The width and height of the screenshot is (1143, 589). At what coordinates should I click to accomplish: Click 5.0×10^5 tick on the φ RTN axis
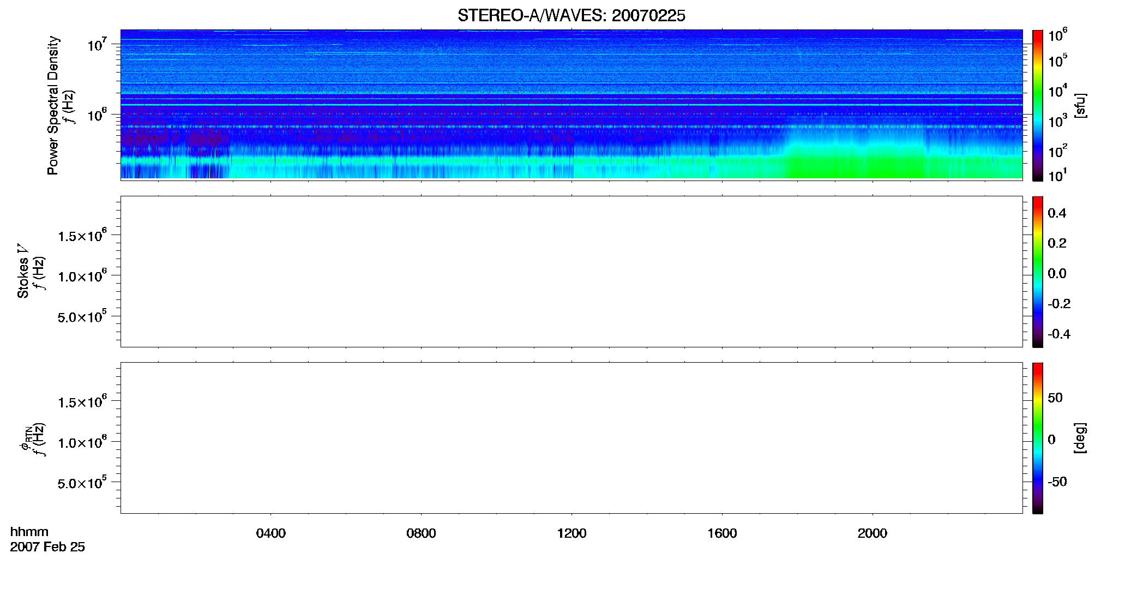tap(82, 483)
